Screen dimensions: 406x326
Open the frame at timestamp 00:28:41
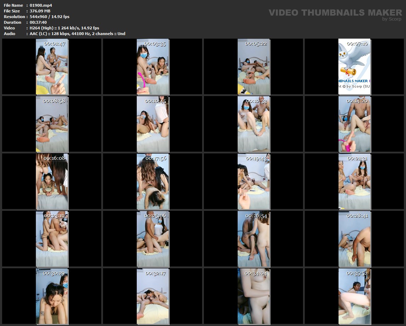coord(354,239)
